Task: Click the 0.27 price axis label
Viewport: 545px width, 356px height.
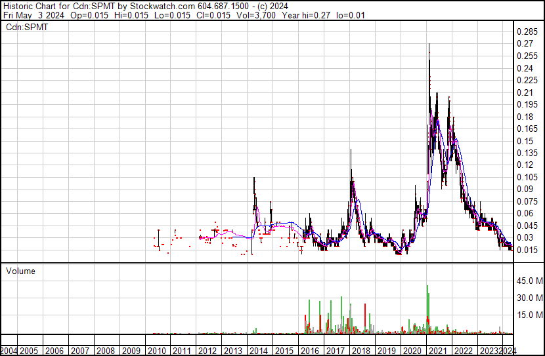Action: tap(525, 44)
